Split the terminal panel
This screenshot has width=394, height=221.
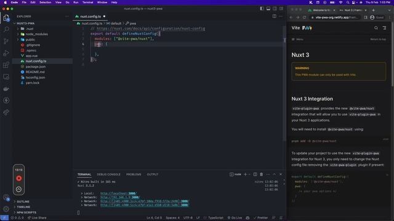pyautogui.click(x=255, y=174)
